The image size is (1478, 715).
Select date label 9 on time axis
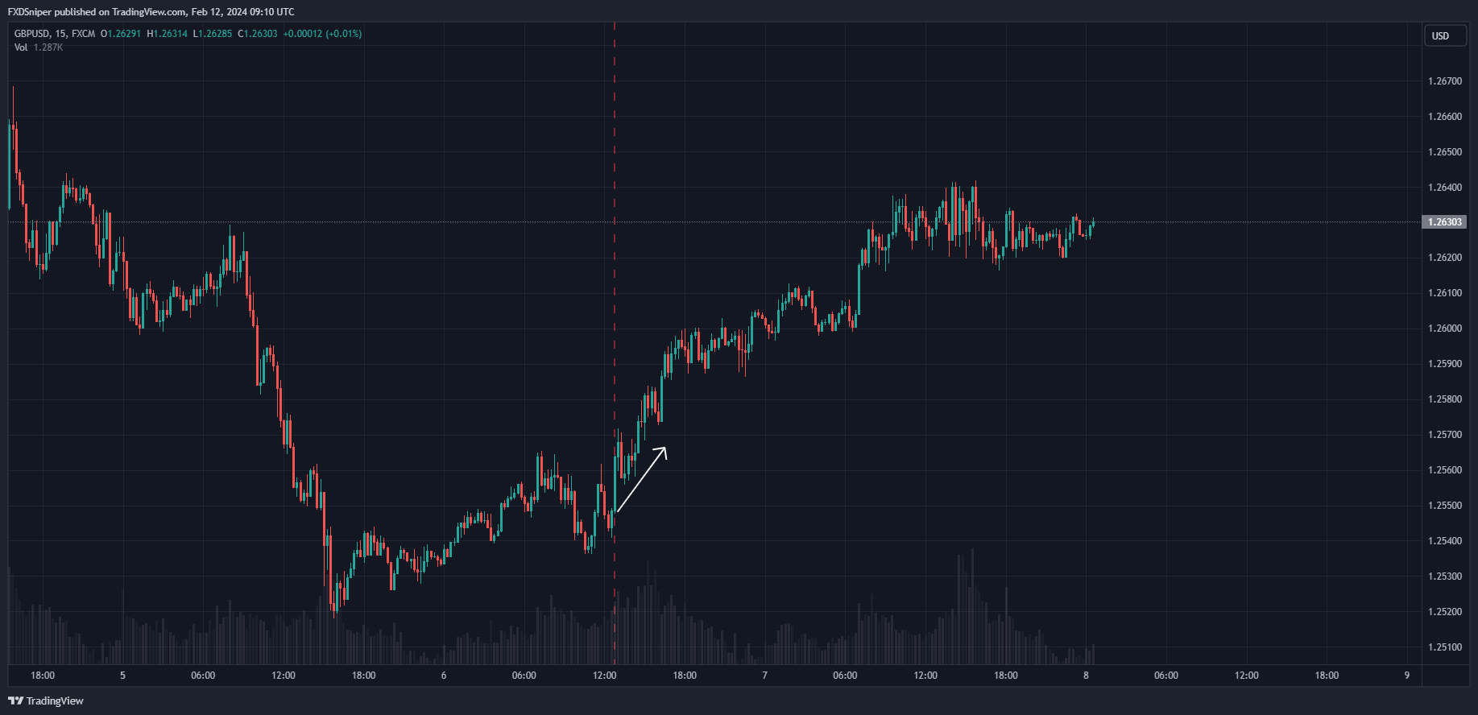coord(1407,676)
